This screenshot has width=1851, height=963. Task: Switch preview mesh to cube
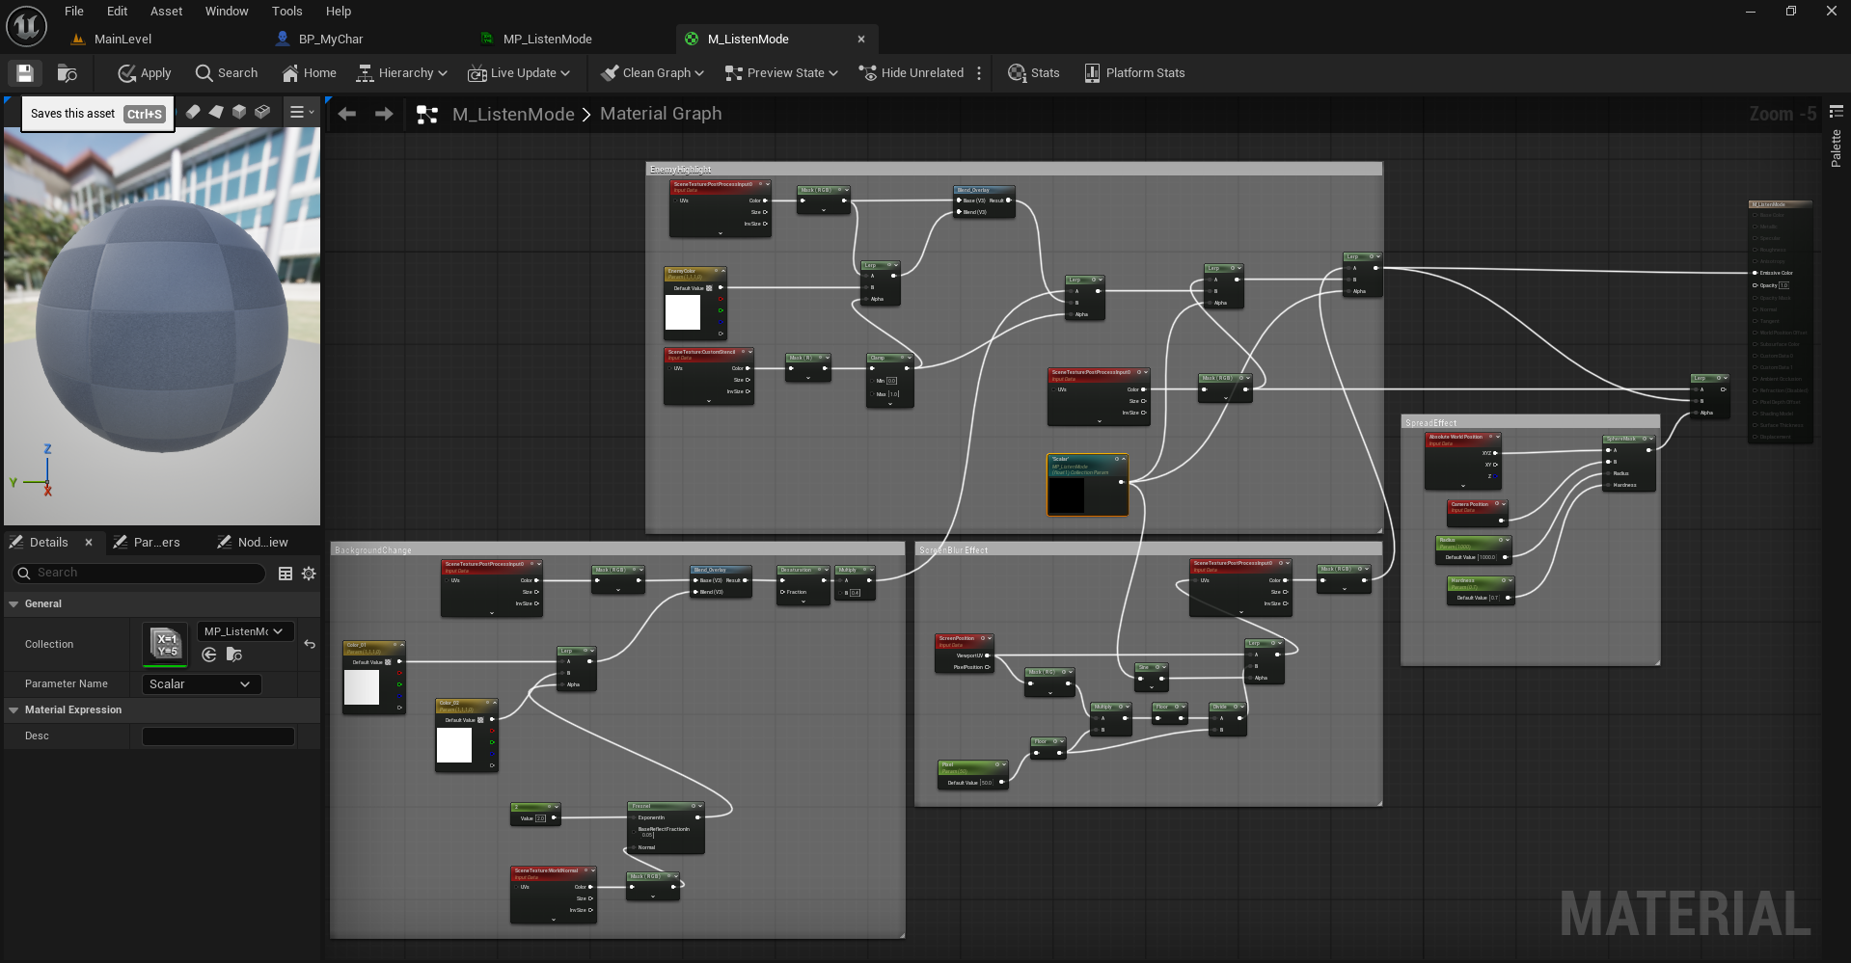[239, 112]
